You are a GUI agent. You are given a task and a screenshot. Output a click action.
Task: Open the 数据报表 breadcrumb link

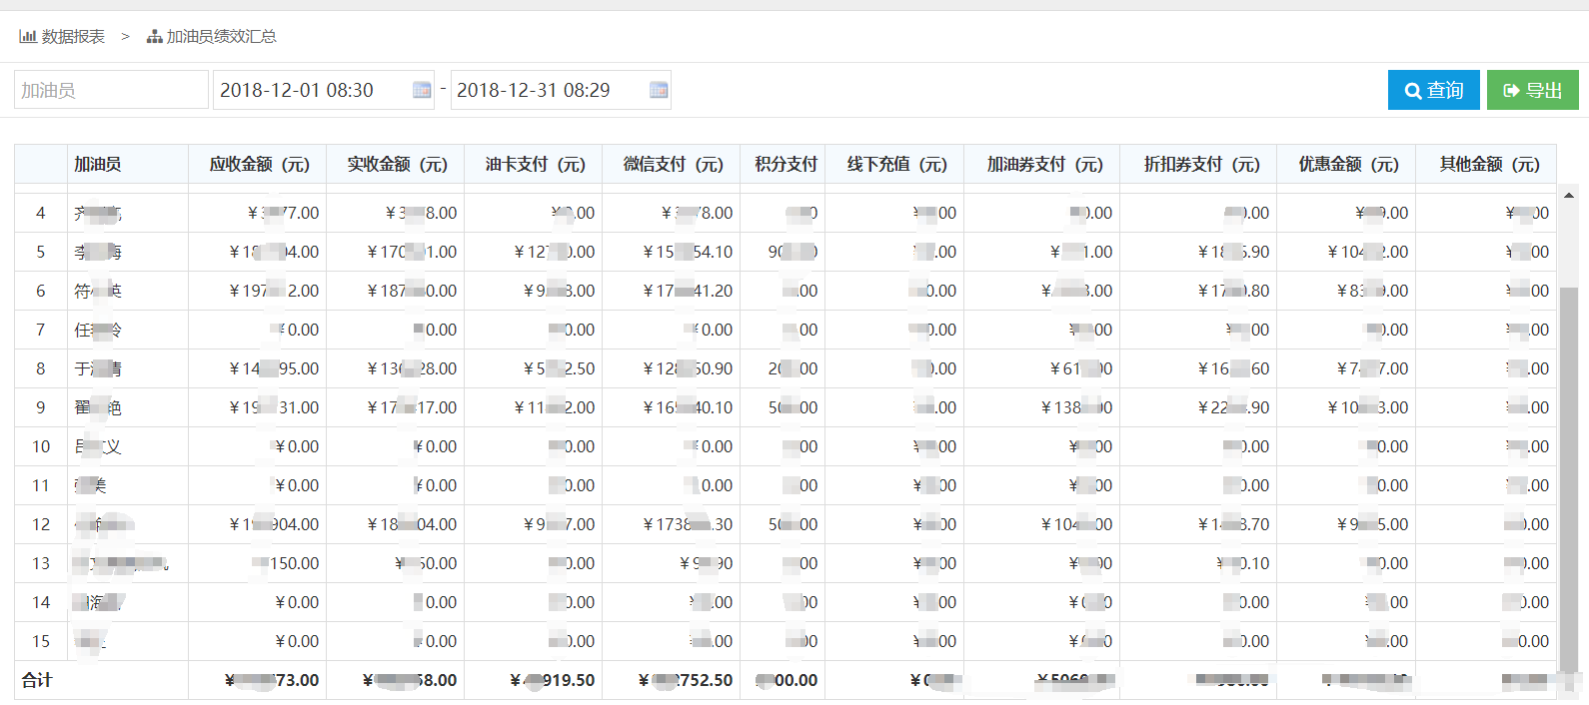pos(73,37)
